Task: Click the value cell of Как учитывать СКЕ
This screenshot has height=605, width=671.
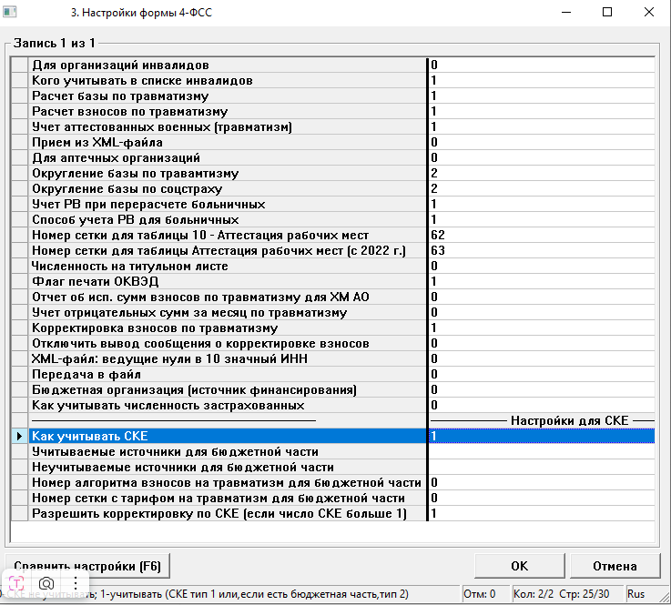Action: [x=541, y=437]
